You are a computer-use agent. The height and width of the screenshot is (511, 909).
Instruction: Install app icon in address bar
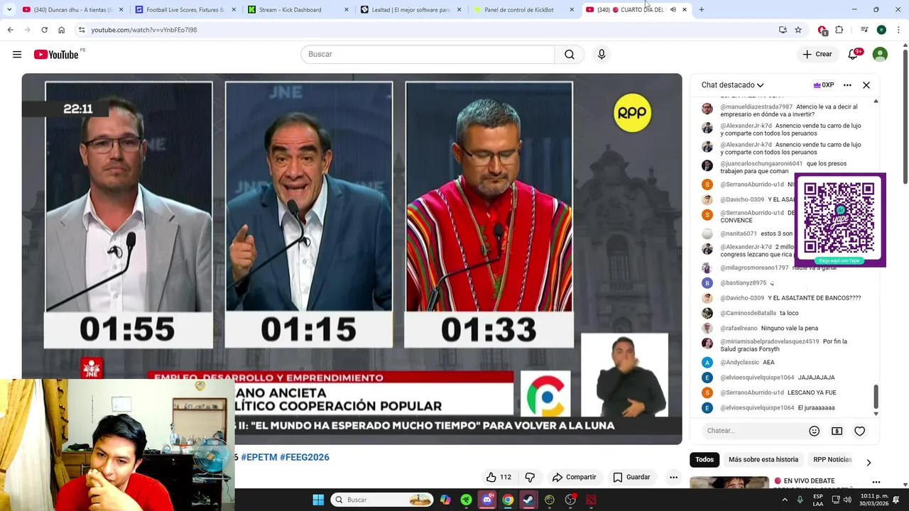point(783,30)
